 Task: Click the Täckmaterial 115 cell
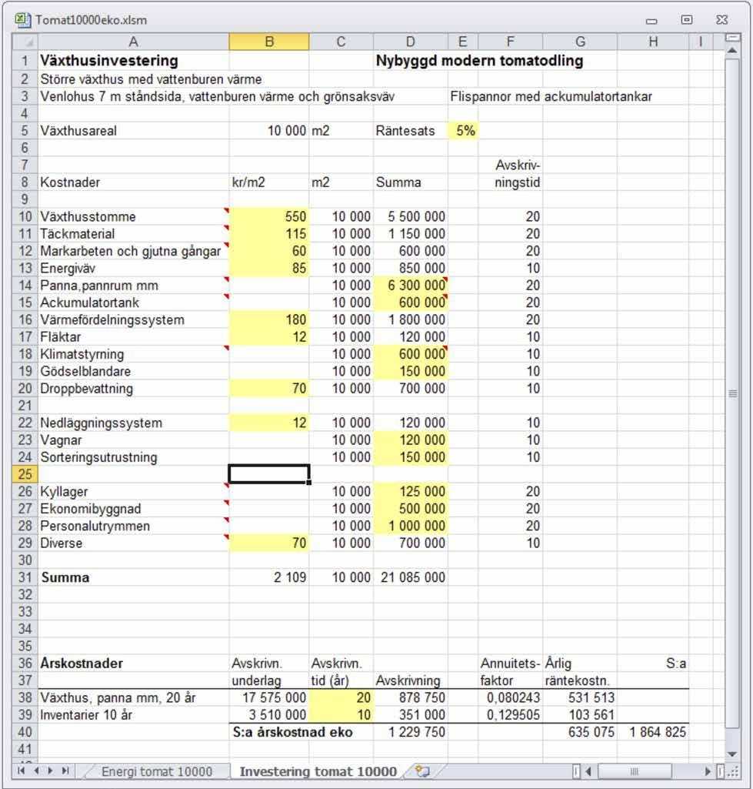[269, 234]
